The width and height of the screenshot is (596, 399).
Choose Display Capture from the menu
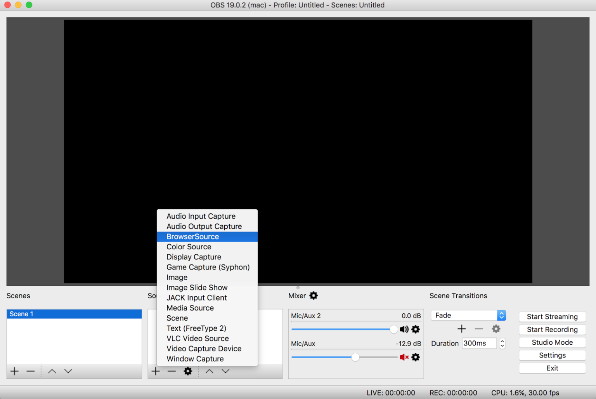point(194,257)
